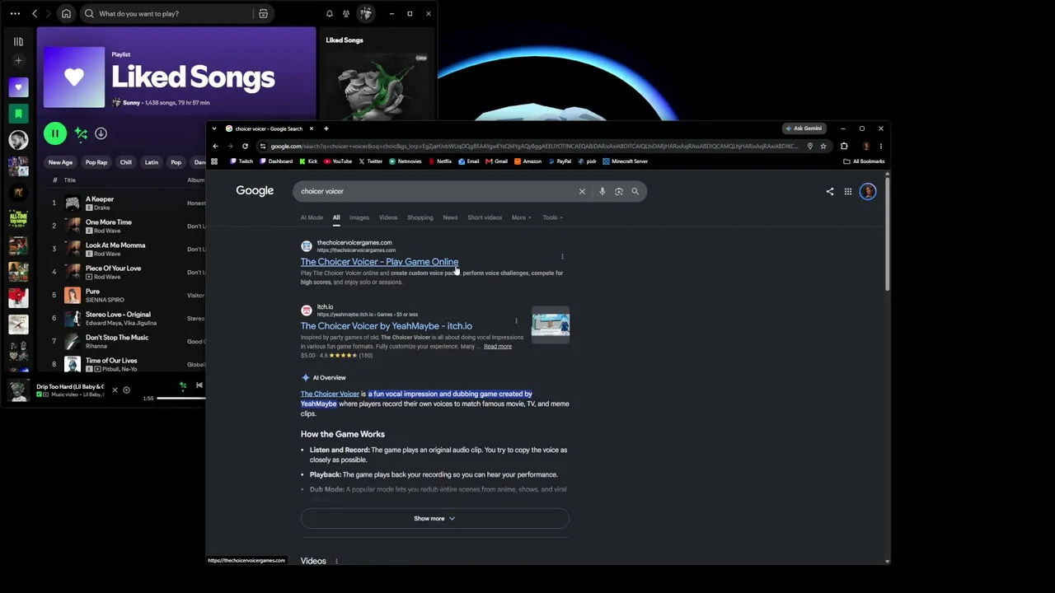Switch to AI Mode tab
The width and height of the screenshot is (1055, 593).
pos(312,217)
